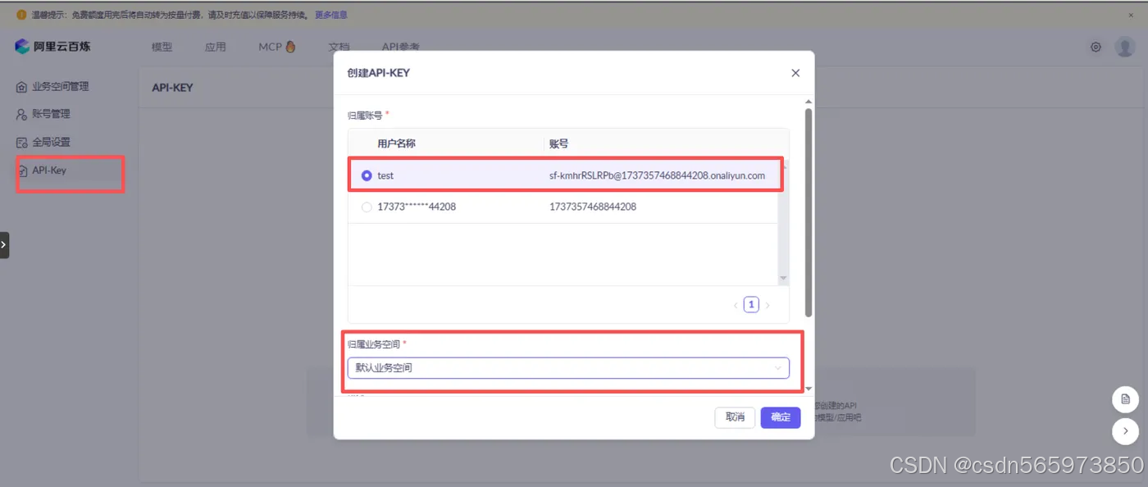Open the floating document icon button

(x=1125, y=399)
